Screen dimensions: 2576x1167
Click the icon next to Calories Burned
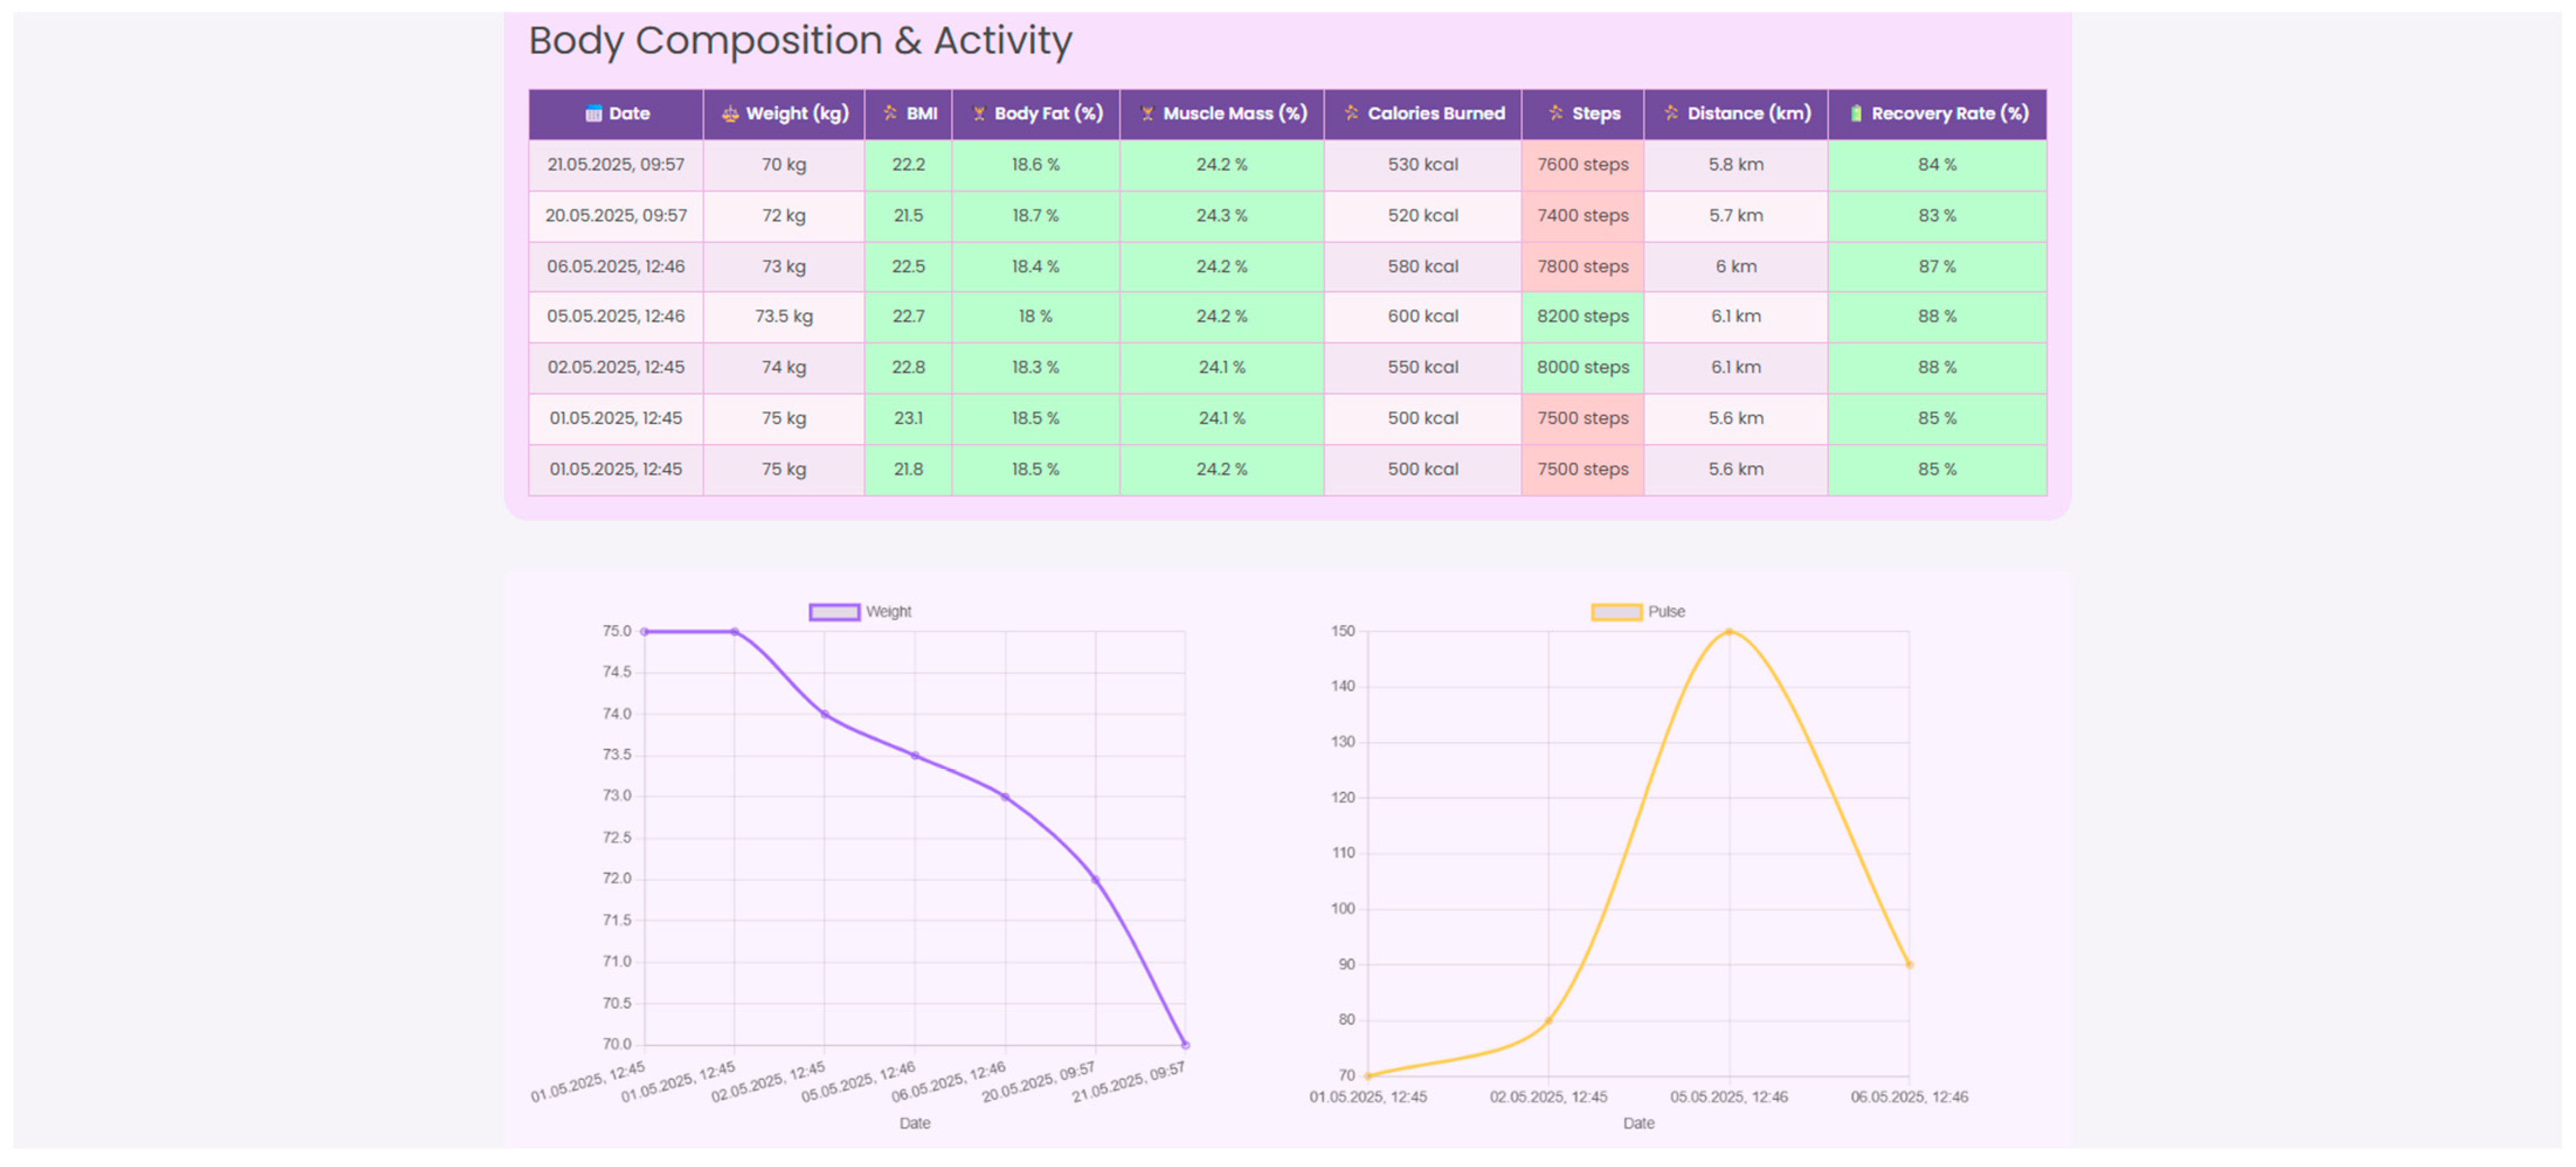point(1351,113)
